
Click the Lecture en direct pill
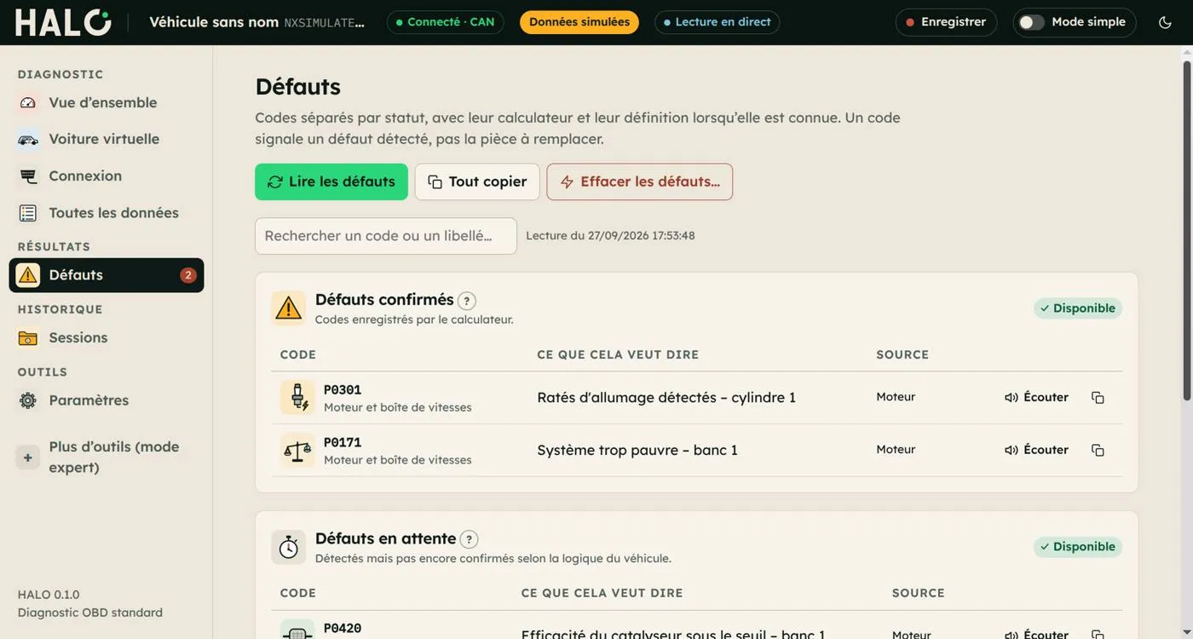[717, 22]
